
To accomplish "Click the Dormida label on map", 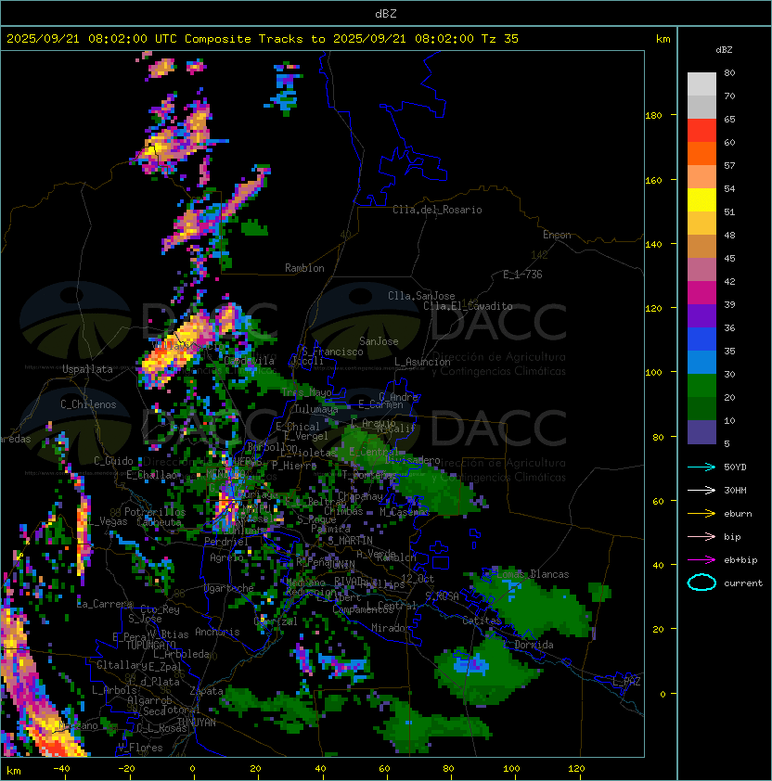I will coord(534,645).
